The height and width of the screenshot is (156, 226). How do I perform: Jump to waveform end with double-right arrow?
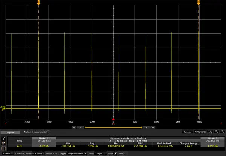click(153, 127)
